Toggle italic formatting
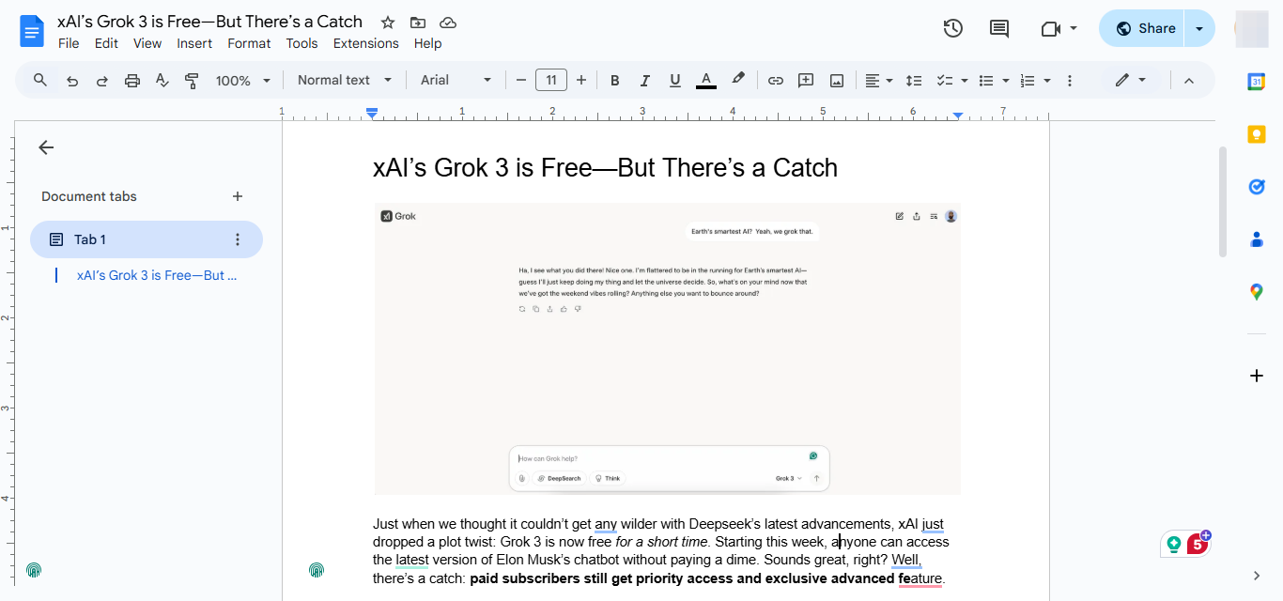The height and width of the screenshot is (601, 1283). (644, 81)
